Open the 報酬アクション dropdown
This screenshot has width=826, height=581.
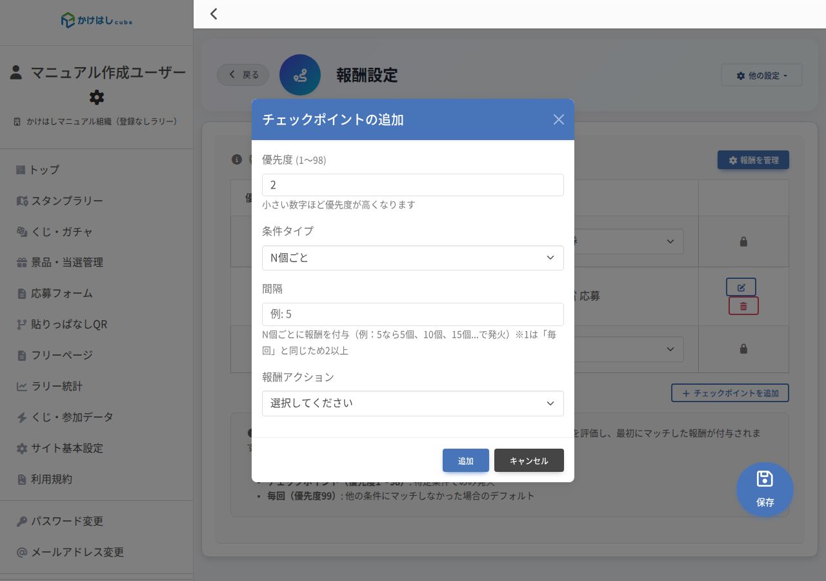tap(413, 403)
